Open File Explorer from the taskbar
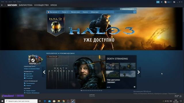184x103 pixels. coord(59,101)
